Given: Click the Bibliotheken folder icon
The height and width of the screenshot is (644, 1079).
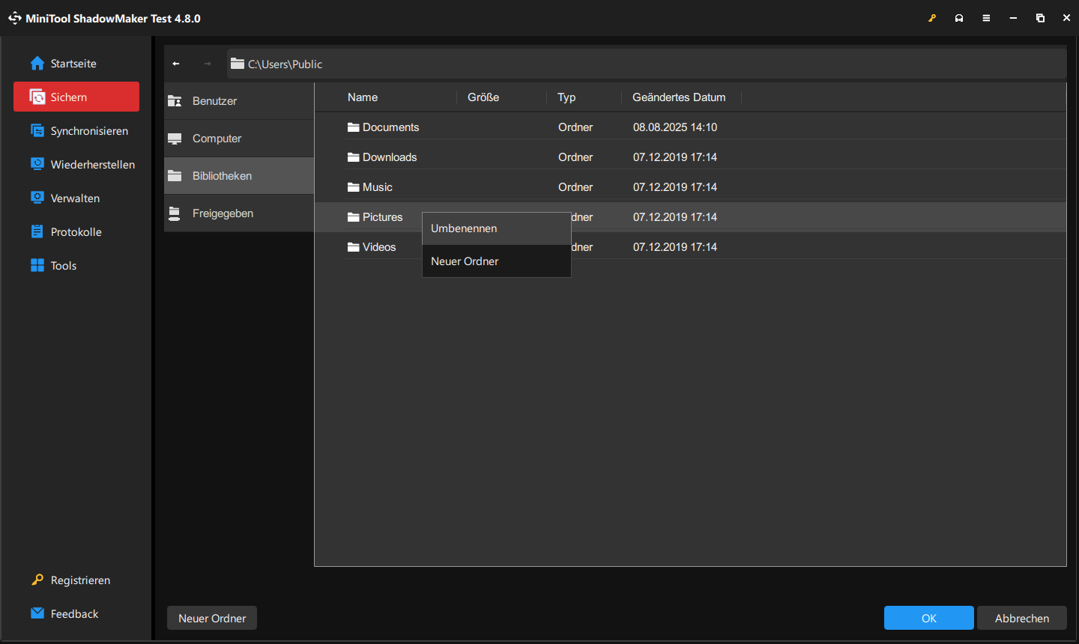Looking at the screenshot, I should 175,176.
